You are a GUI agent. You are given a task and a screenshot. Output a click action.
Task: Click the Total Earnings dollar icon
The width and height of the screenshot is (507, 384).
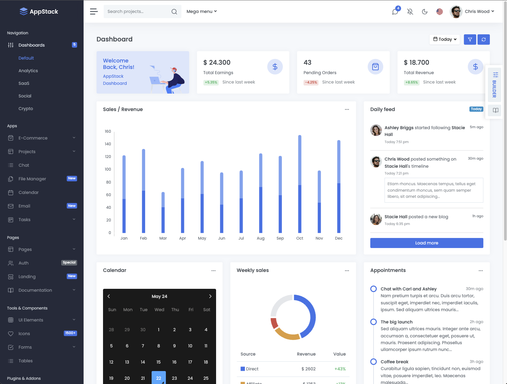coord(275,67)
